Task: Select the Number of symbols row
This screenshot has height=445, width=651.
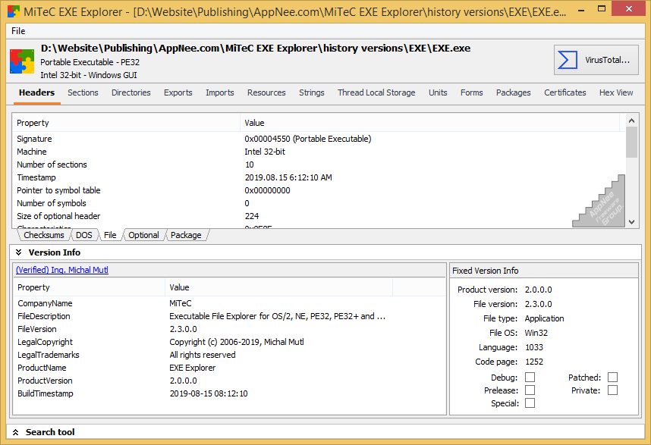Action: (319, 203)
